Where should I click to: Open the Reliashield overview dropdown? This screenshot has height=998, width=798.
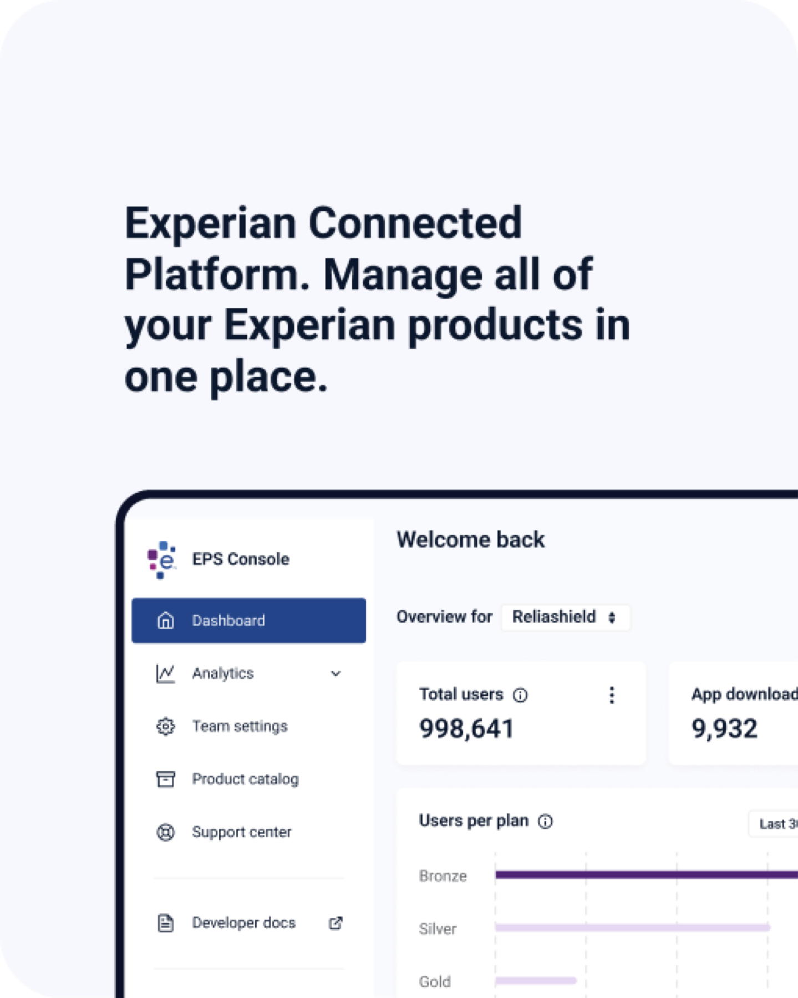pyautogui.click(x=566, y=617)
